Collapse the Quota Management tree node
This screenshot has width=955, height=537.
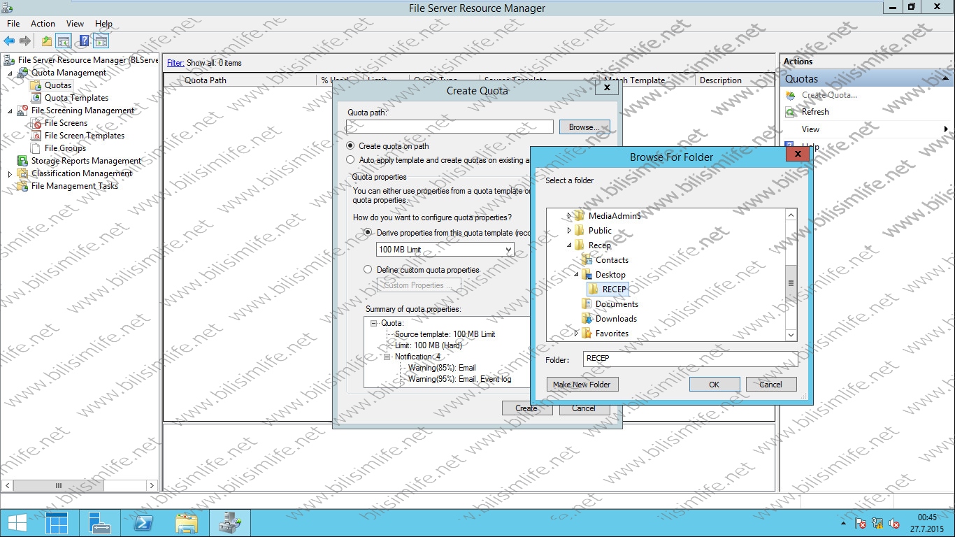tap(10, 73)
